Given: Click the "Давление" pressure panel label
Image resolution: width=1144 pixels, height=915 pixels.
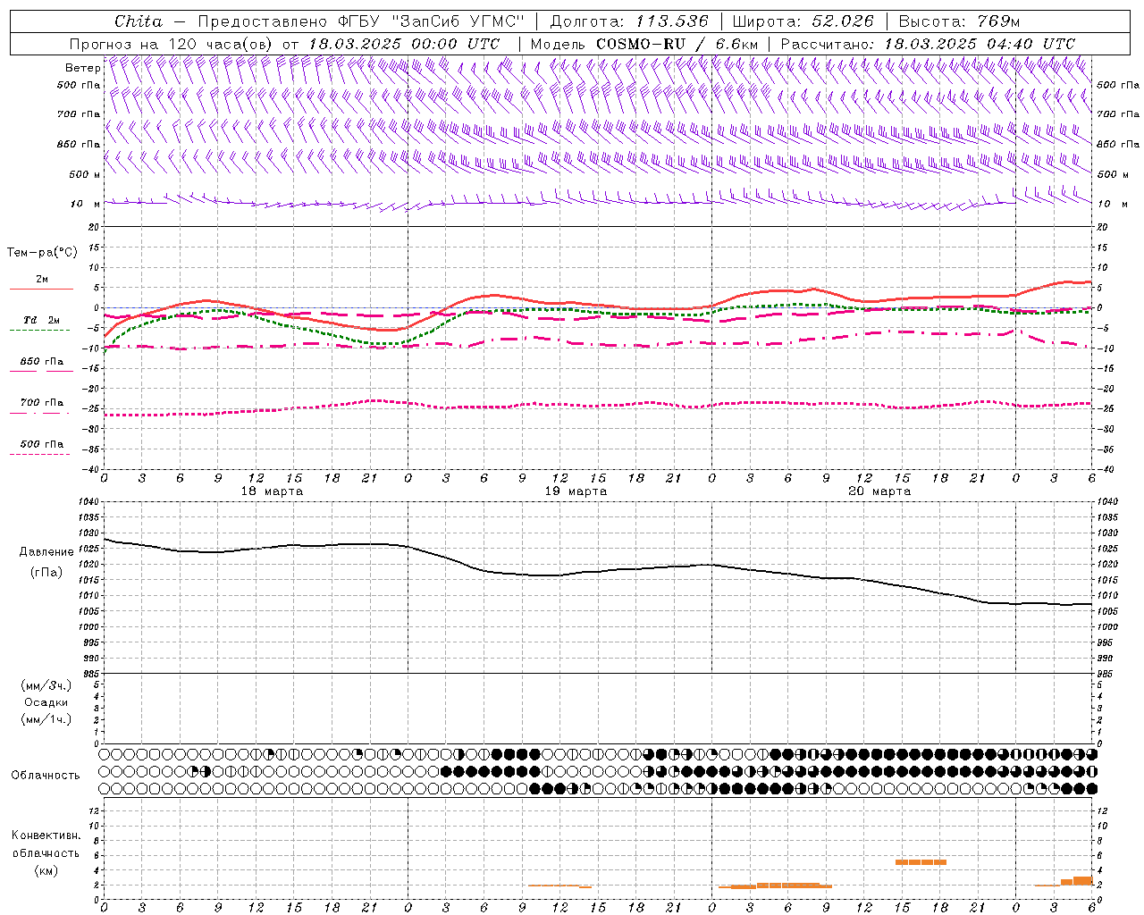Looking at the screenshot, I should [x=46, y=552].
